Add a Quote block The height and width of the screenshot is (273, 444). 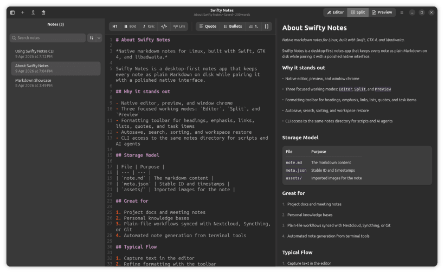pyautogui.click(x=208, y=26)
